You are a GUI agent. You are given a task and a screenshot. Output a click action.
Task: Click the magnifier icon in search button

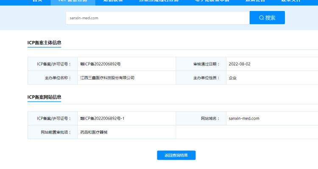(262, 18)
